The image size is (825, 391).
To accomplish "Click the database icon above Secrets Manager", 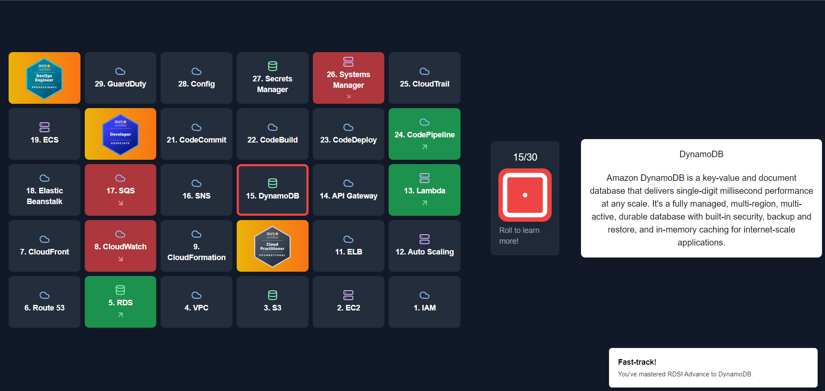I will click(272, 66).
